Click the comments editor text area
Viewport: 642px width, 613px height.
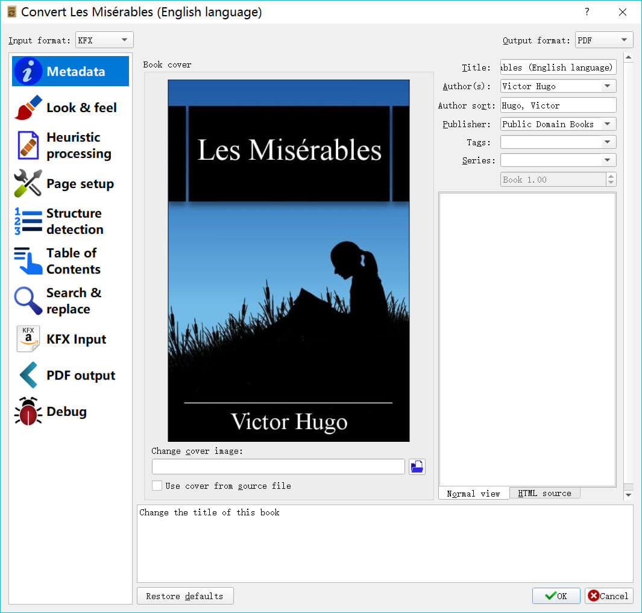pos(527,339)
